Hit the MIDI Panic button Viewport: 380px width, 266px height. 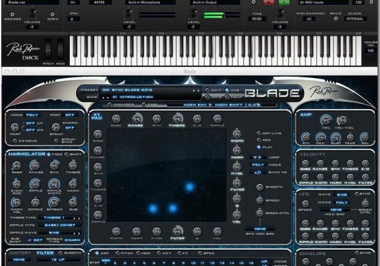[336, 19]
